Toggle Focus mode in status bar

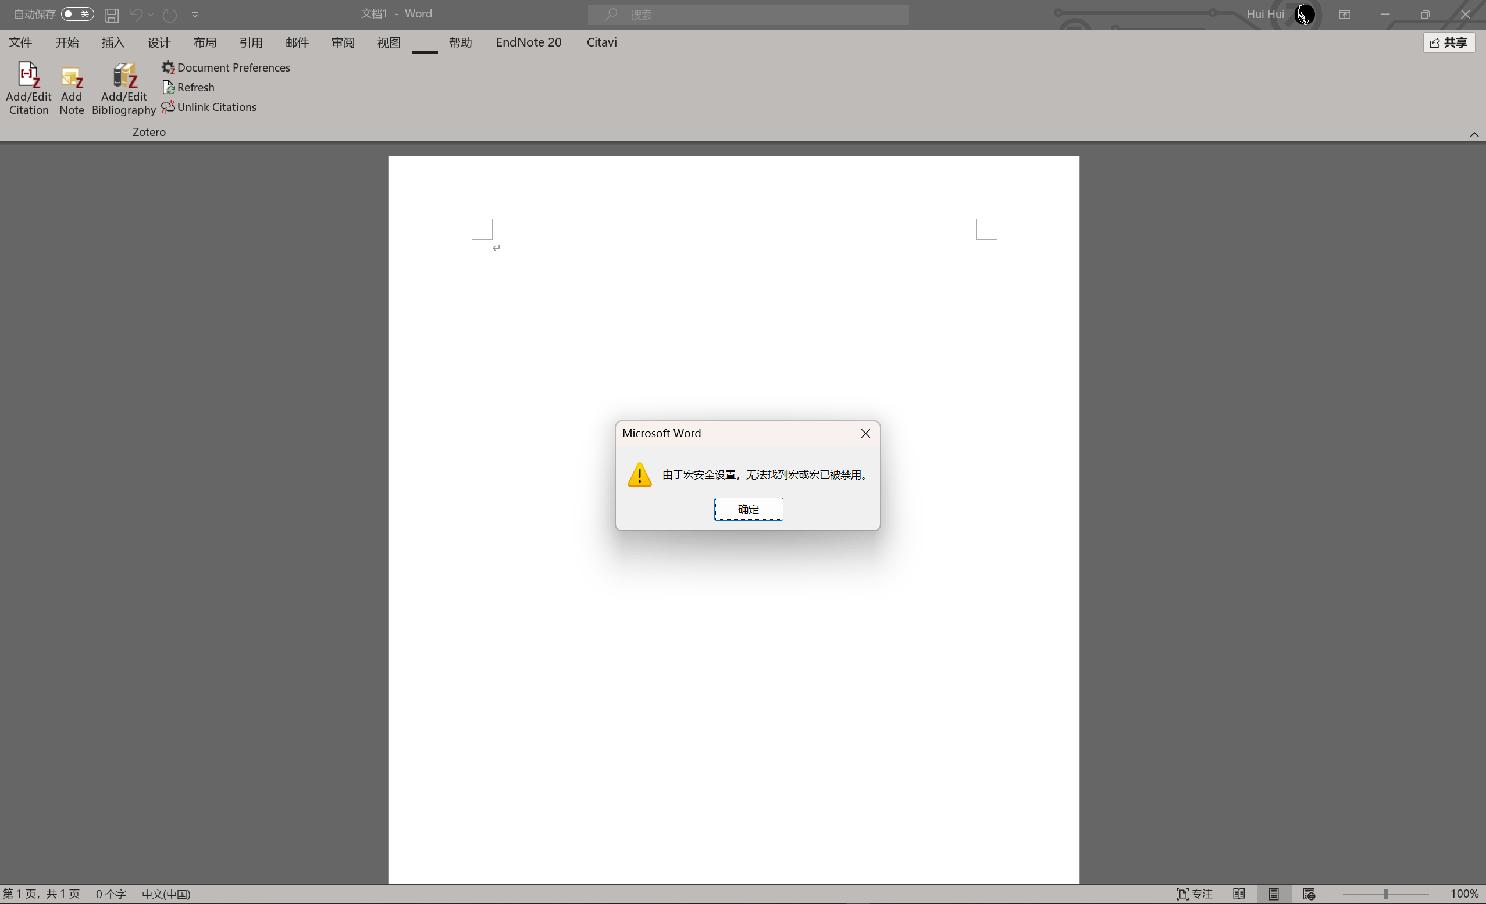pos(1195,894)
